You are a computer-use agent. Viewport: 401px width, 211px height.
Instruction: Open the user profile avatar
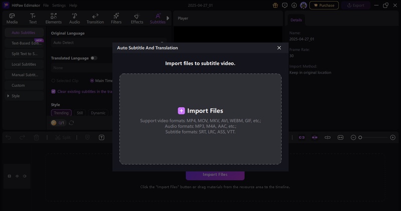(303, 5)
